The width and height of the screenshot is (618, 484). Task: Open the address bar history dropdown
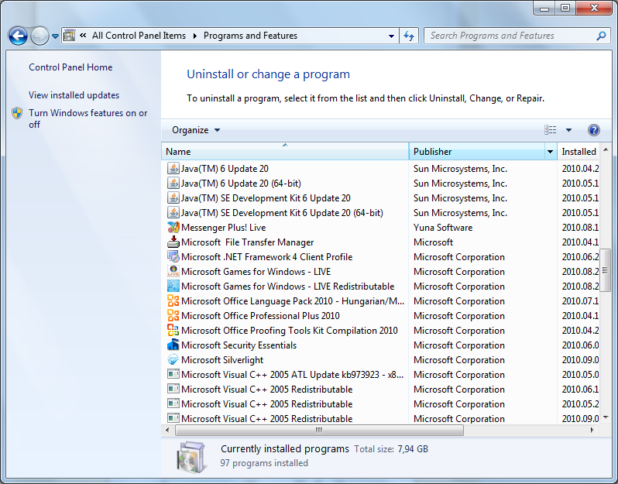tap(391, 36)
